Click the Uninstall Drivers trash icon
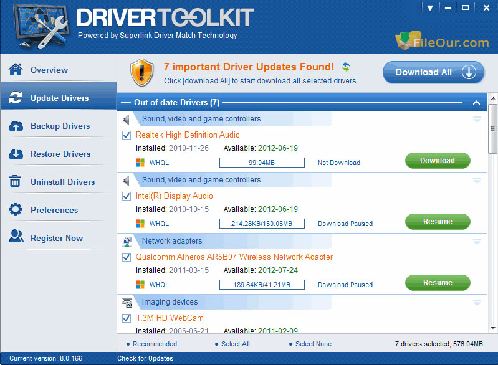The height and width of the screenshot is (365, 498). [15, 181]
